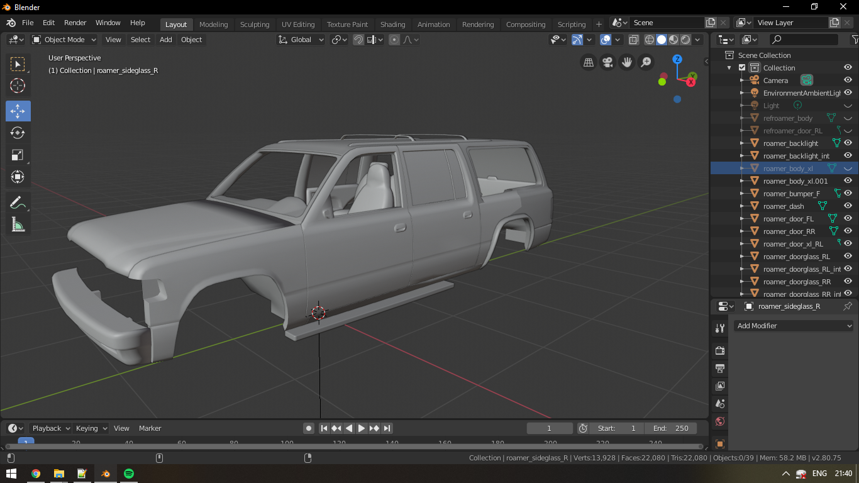The height and width of the screenshot is (483, 859).
Task: Toggle visibility of roamer_dash
Action: tap(848, 206)
